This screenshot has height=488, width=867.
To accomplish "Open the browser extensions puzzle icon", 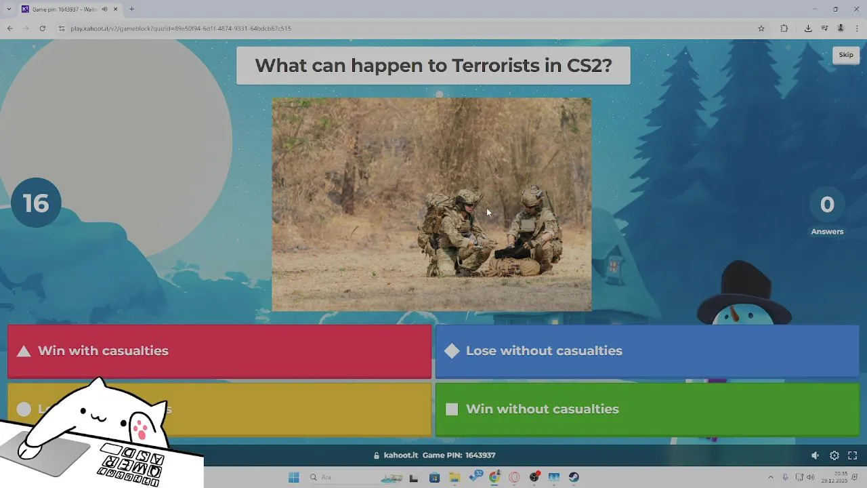I will (784, 28).
